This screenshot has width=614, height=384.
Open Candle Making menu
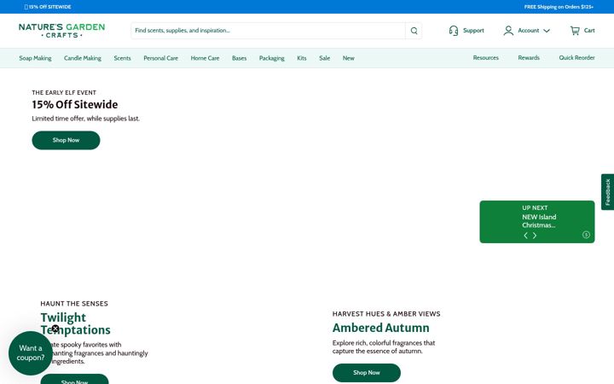83,58
